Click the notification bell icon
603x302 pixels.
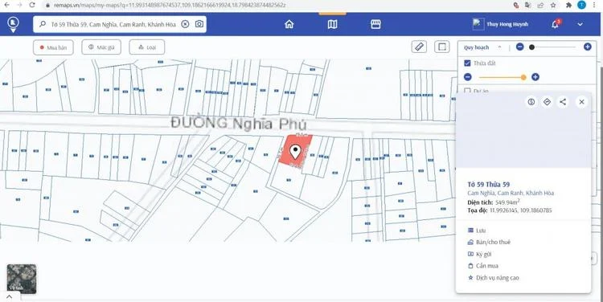click(x=555, y=24)
